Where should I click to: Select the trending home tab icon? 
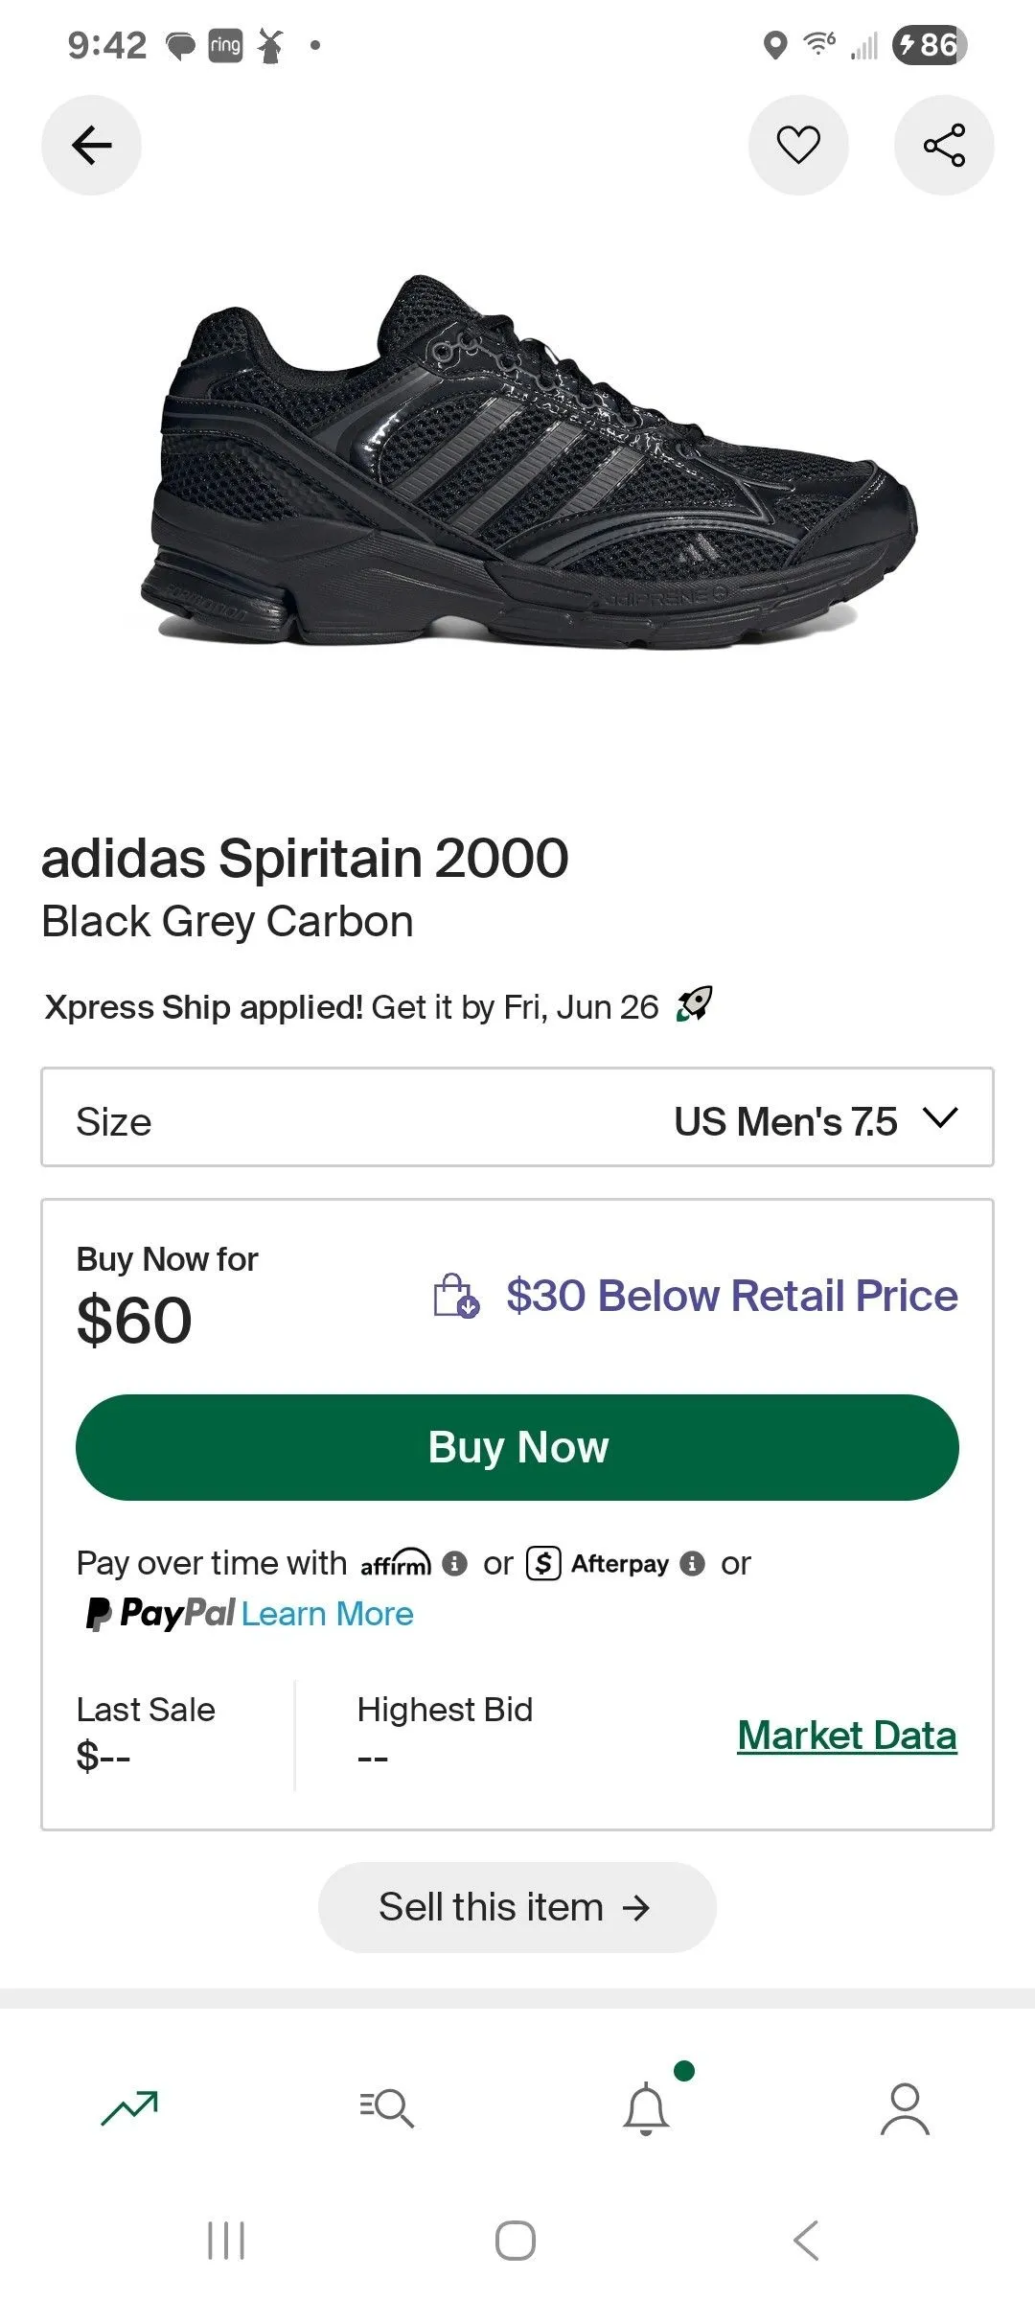(129, 2108)
